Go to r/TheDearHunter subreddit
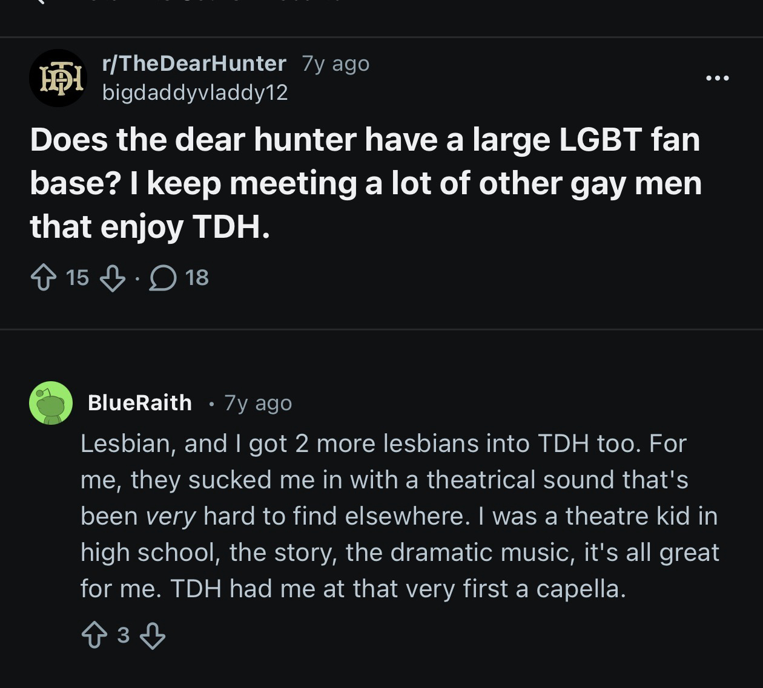Viewport: 763px width, 688px height. pyautogui.click(x=194, y=63)
